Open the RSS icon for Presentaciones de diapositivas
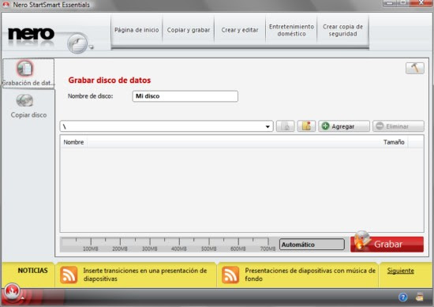This screenshot has height=307, width=434. click(230, 275)
